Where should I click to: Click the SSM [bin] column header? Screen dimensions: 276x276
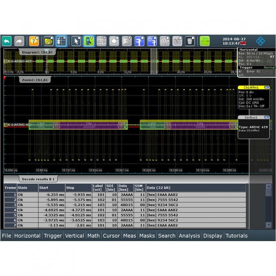point(140,188)
